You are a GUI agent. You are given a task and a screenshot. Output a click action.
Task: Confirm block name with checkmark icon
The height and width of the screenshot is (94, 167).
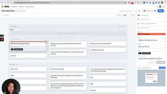(x=24, y=30)
